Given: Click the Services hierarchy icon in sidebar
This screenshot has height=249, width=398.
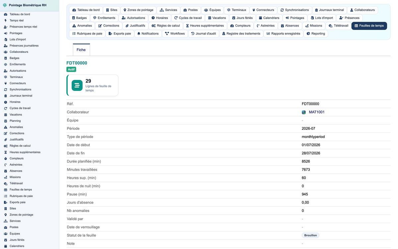Looking at the screenshot, I should [x=6, y=221].
